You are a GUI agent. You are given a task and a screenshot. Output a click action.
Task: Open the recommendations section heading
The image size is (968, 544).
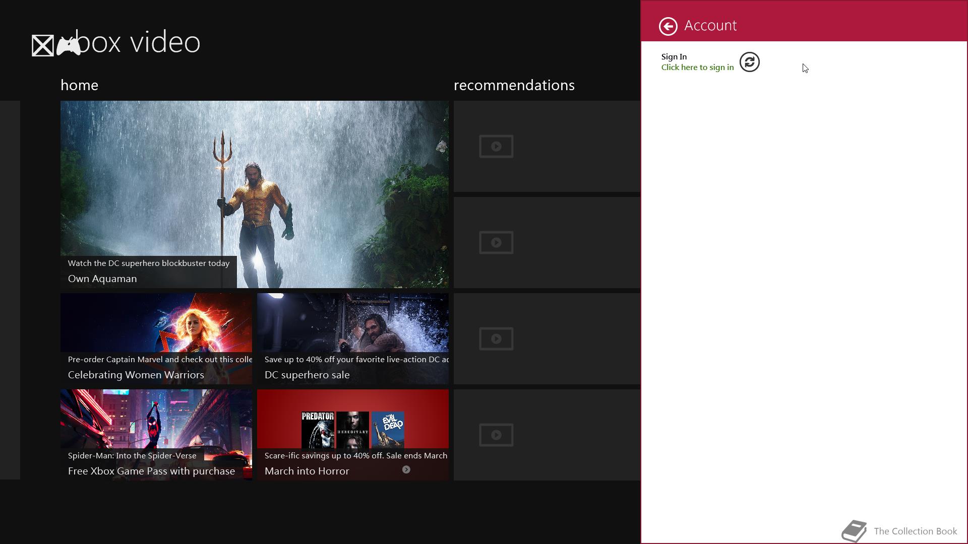(x=514, y=85)
